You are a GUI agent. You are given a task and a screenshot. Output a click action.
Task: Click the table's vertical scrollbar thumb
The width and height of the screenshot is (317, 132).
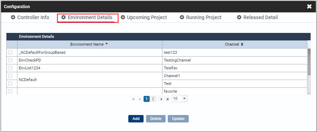(309, 62)
